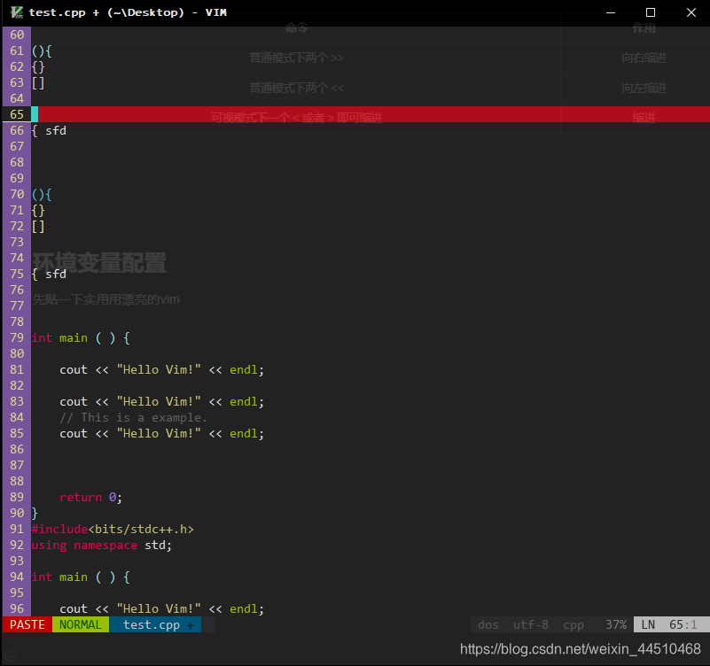Image resolution: width=710 pixels, height=666 pixels.
Task: Click '{}' on line 62
Action: tap(38, 67)
